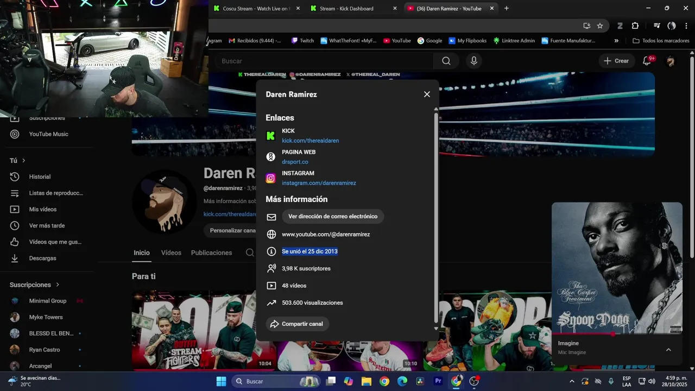Viewport: 695px width, 391px height.
Task: Open the browser extensions puzzle icon
Action: [x=635, y=26]
